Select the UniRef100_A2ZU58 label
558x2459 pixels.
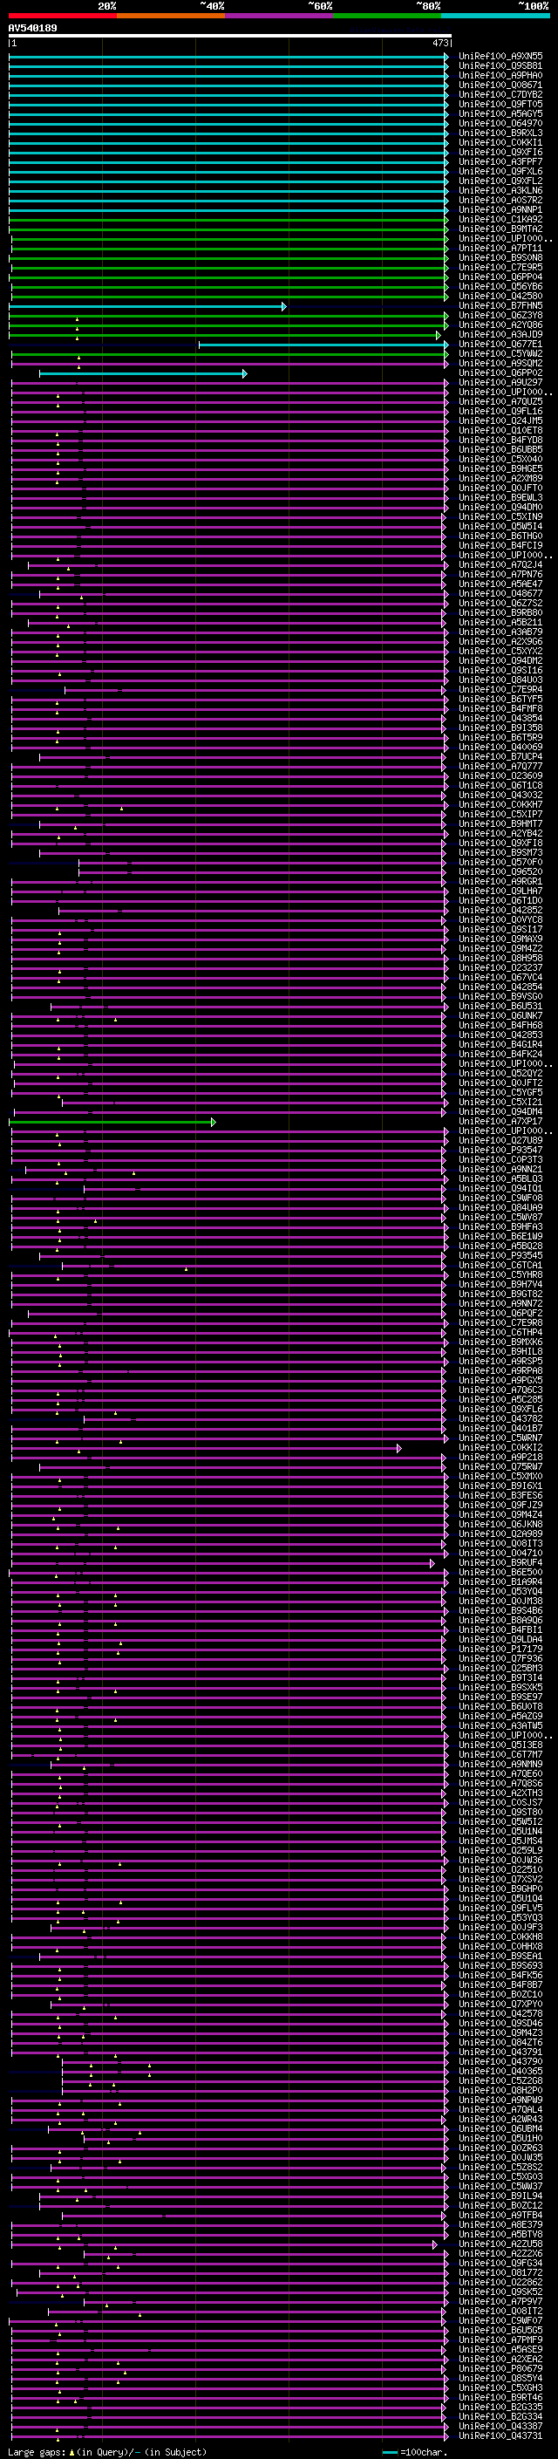coord(500,2244)
